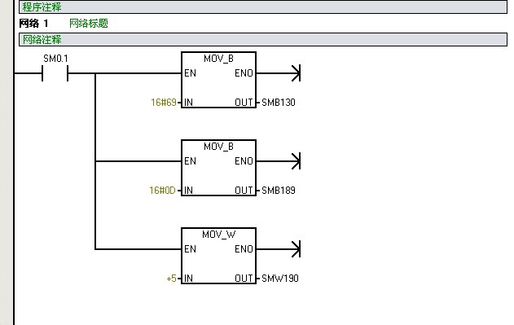Select the SMW190 output address
Image resolution: width=514 pixels, height=325 pixels.
[280, 279]
